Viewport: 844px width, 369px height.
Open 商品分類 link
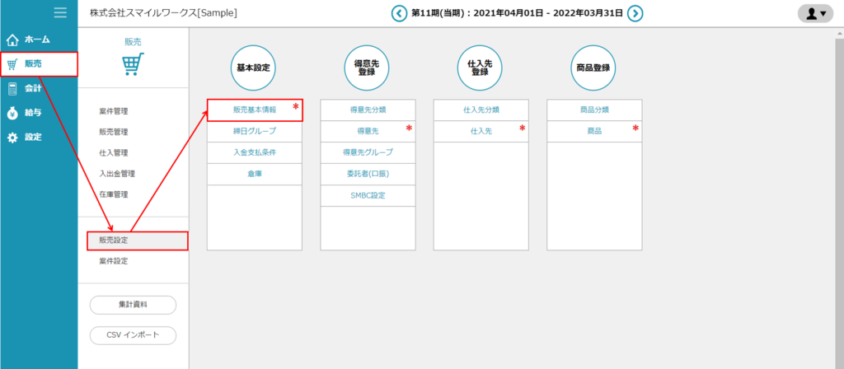tap(594, 110)
